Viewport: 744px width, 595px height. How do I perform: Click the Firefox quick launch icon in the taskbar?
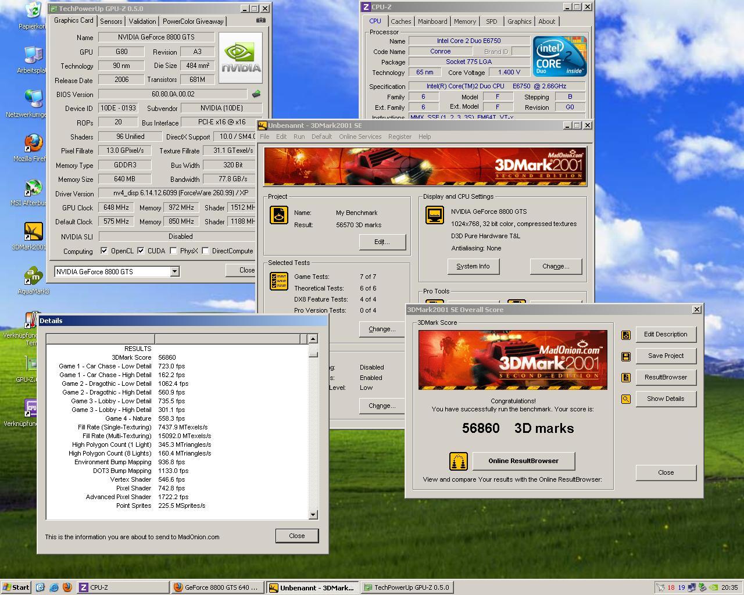coord(67,587)
